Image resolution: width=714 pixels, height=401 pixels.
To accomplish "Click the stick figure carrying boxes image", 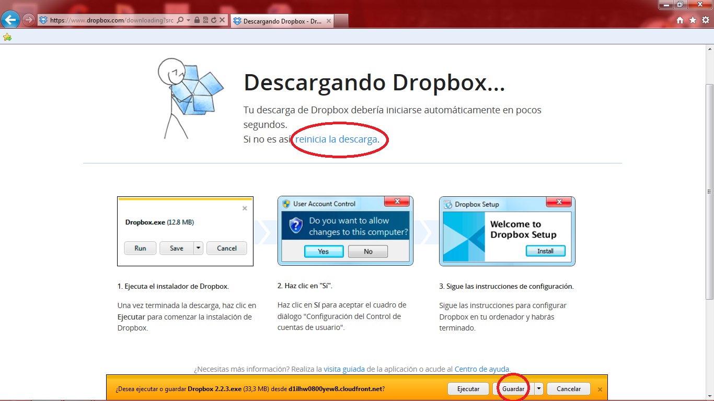I will tap(191, 98).
